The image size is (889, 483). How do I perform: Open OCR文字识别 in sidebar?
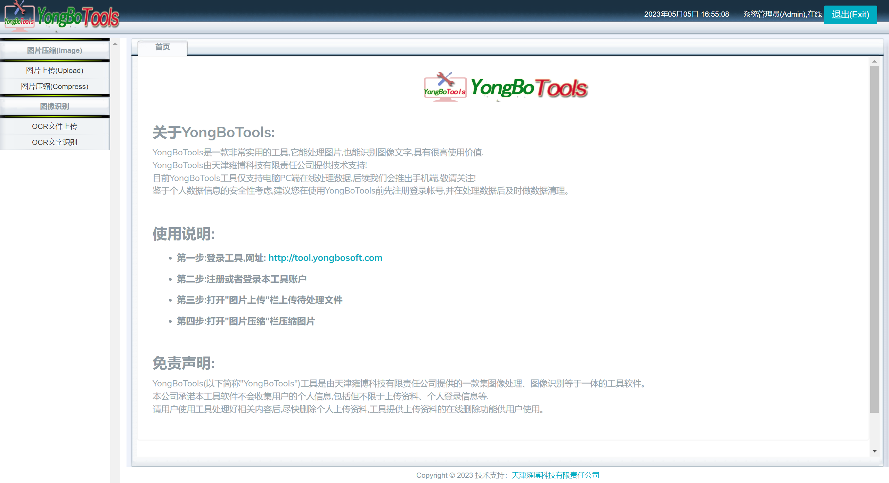[55, 142]
